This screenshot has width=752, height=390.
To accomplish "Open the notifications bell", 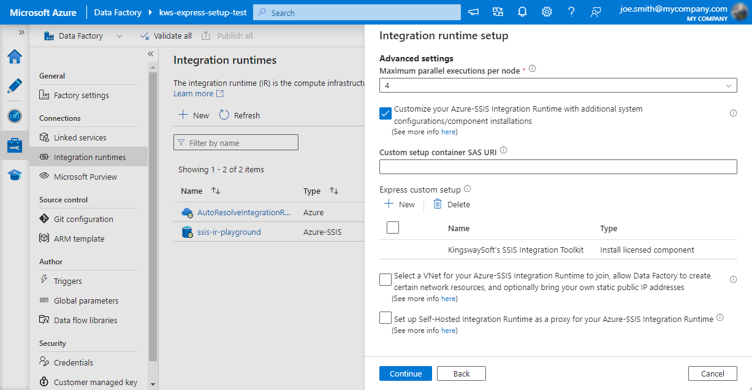I will coord(522,12).
